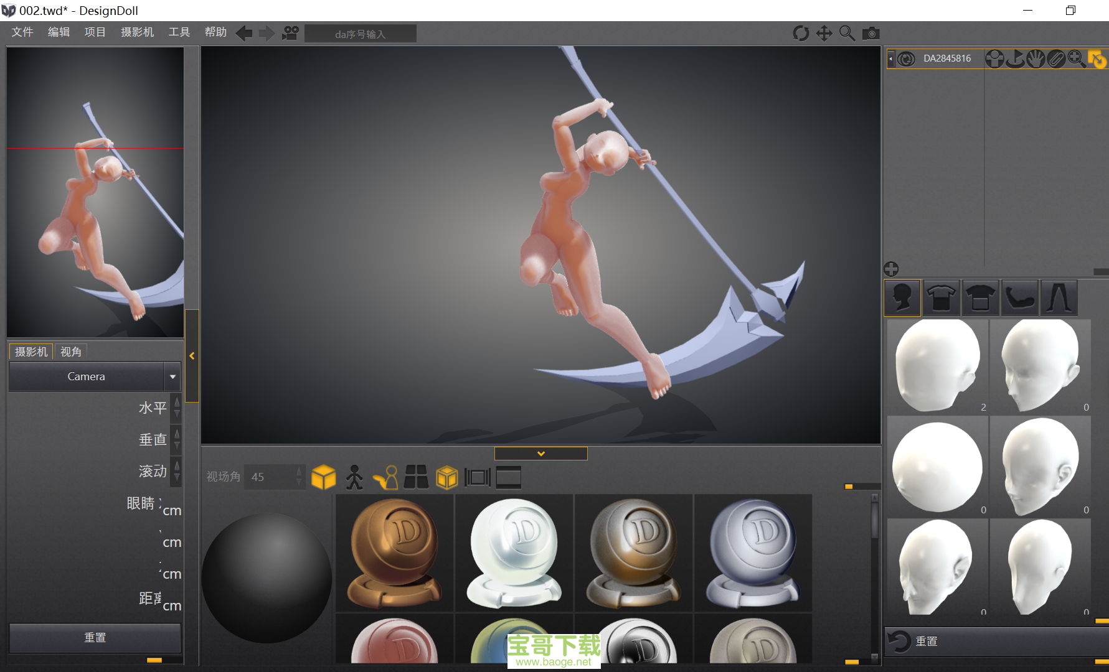Select the round sphere head morph thumbnail
This screenshot has height=672, width=1109.
(x=937, y=467)
